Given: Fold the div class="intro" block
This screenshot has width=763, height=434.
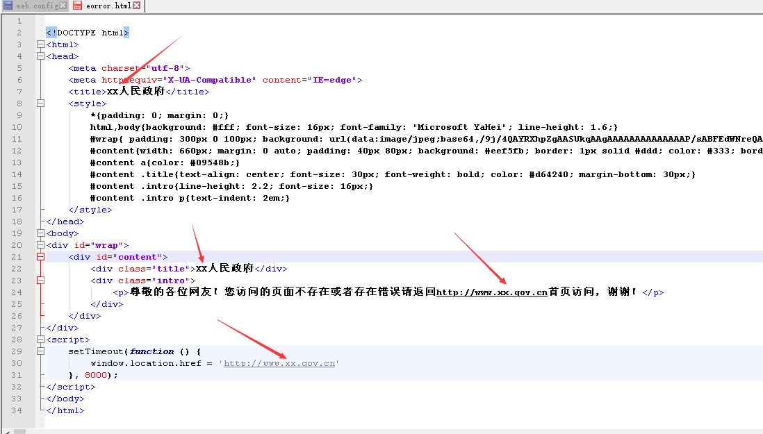Looking at the screenshot, I should coord(40,281).
